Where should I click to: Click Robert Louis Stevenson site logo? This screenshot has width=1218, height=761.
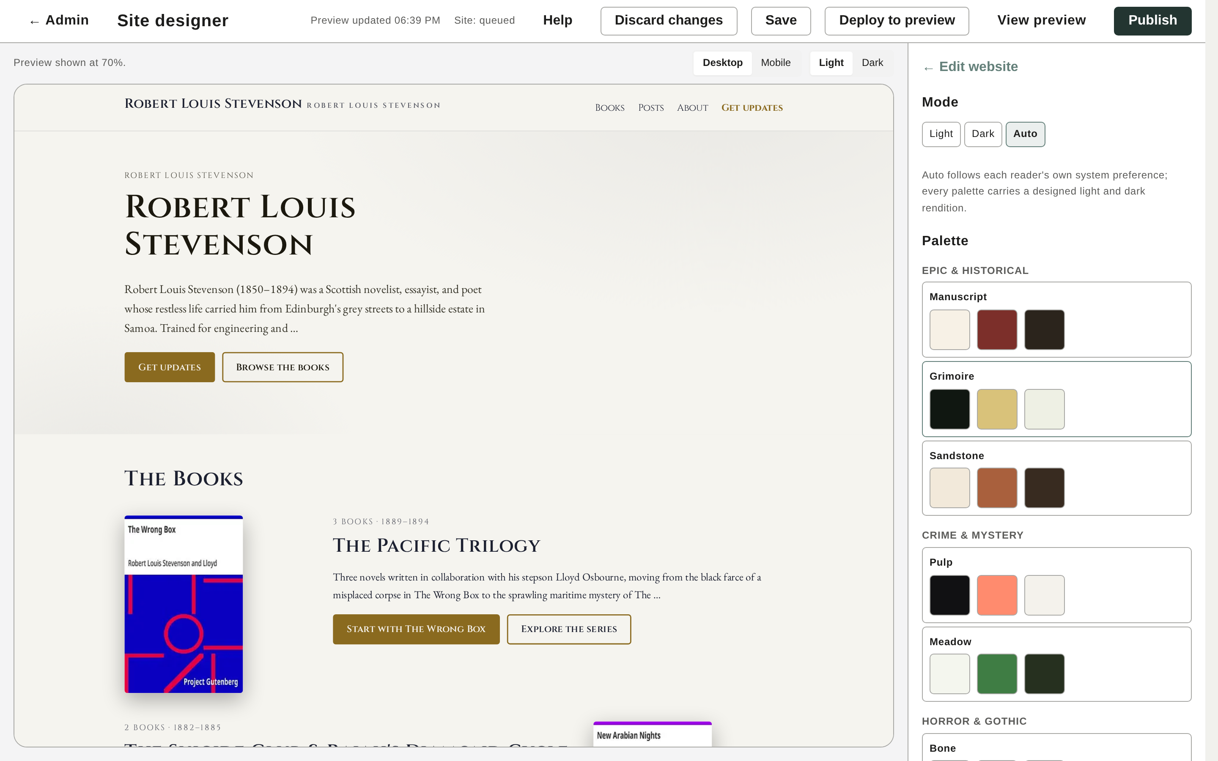click(x=213, y=104)
